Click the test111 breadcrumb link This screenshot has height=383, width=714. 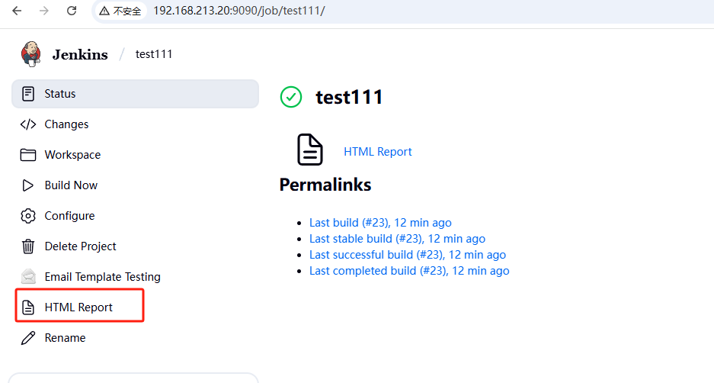point(154,54)
